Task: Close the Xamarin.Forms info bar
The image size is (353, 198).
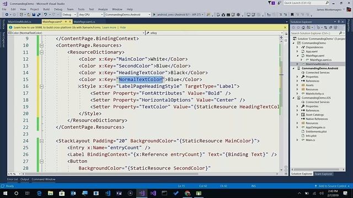Action: point(285,28)
